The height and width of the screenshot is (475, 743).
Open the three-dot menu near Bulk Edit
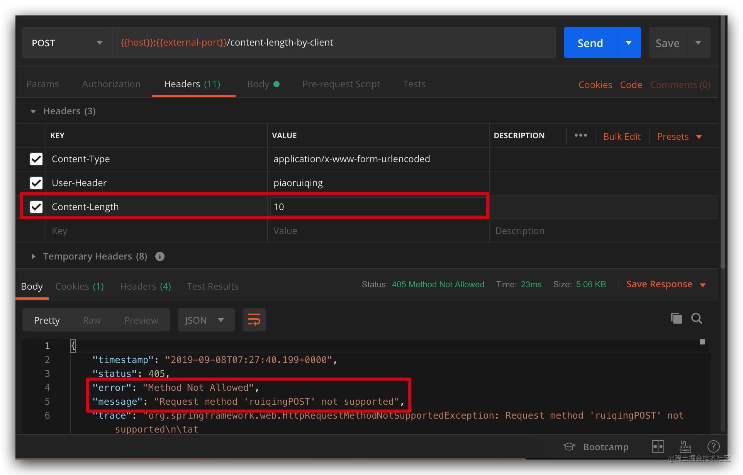click(x=580, y=136)
